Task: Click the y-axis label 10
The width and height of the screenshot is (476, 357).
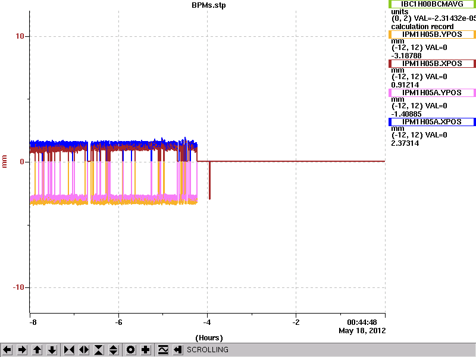Action: click(x=20, y=36)
